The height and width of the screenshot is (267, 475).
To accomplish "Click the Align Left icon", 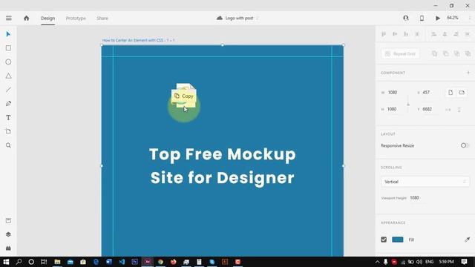I will pyautogui.click(x=433, y=34).
